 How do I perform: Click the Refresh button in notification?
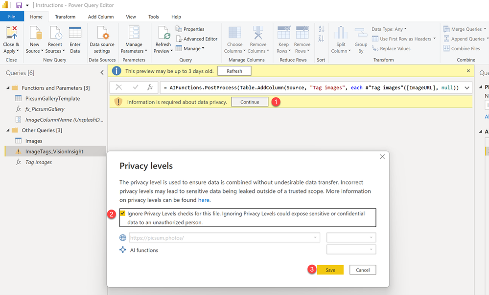pos(234,71)
